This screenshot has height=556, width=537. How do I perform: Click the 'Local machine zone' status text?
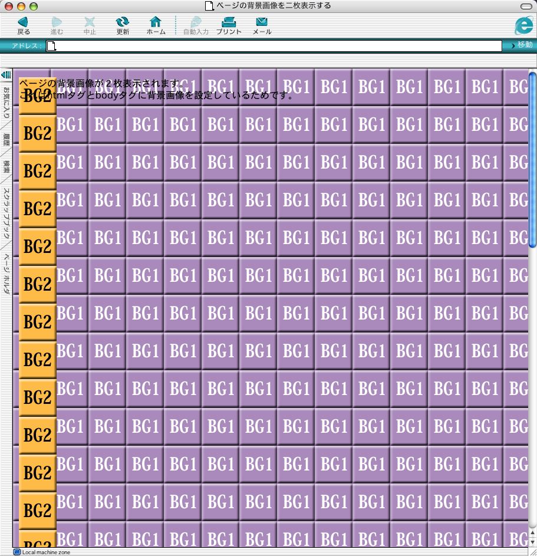(x=46, y=552)
